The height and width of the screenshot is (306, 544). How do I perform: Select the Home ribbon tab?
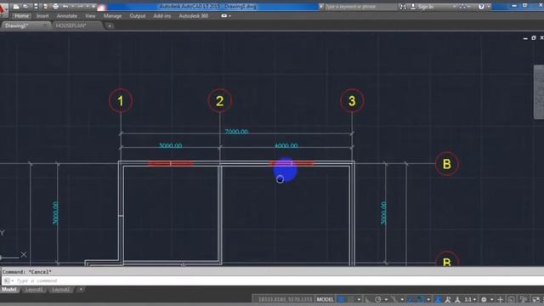21,16
